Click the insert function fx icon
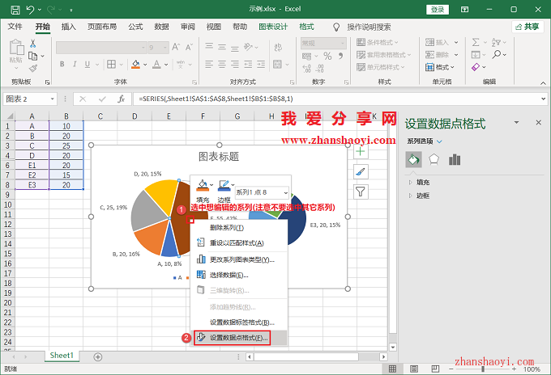This screenshot has height=375, width=551. (x=122, y=99)
